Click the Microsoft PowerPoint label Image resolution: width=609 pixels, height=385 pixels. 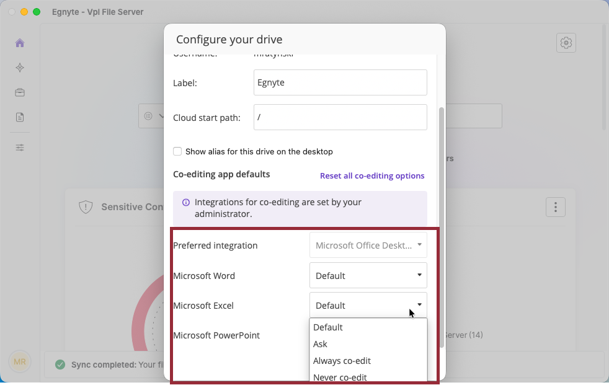point(216,335)
